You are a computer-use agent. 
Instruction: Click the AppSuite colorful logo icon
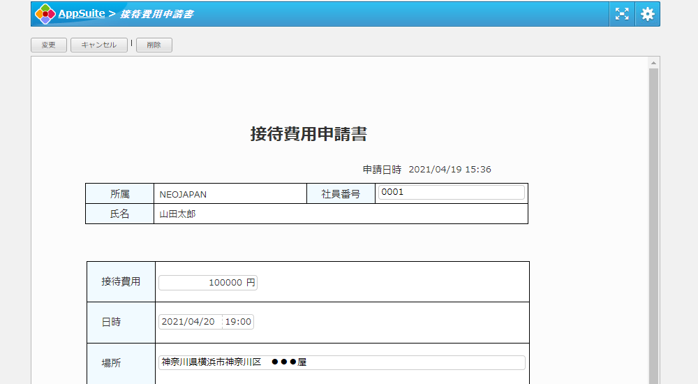pyautogui.click(x=45, y=14)
